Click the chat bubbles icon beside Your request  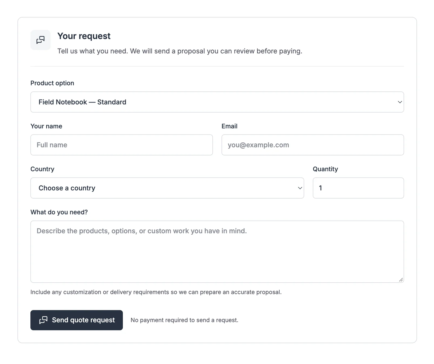(40, 40)
